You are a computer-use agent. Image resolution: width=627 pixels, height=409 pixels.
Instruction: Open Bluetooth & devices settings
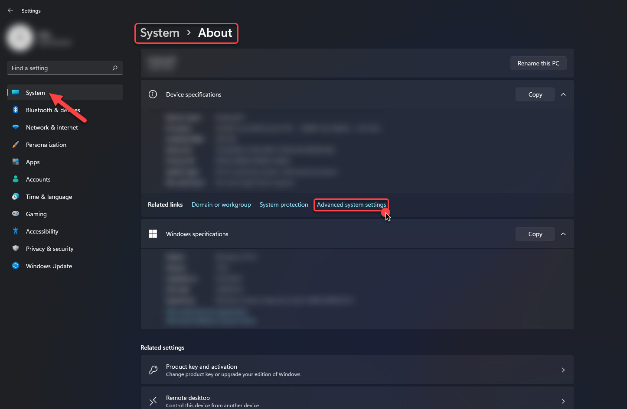coord(65,110)
